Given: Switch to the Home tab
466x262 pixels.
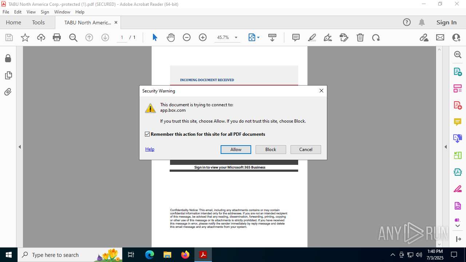Looking at the screenshot, I should (13, 22).
